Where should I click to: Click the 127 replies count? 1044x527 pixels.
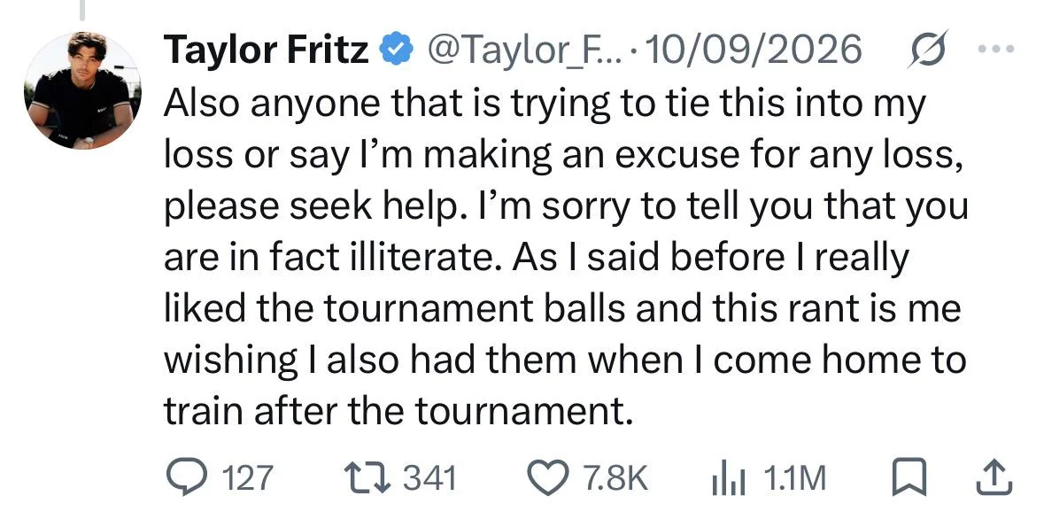246,478
